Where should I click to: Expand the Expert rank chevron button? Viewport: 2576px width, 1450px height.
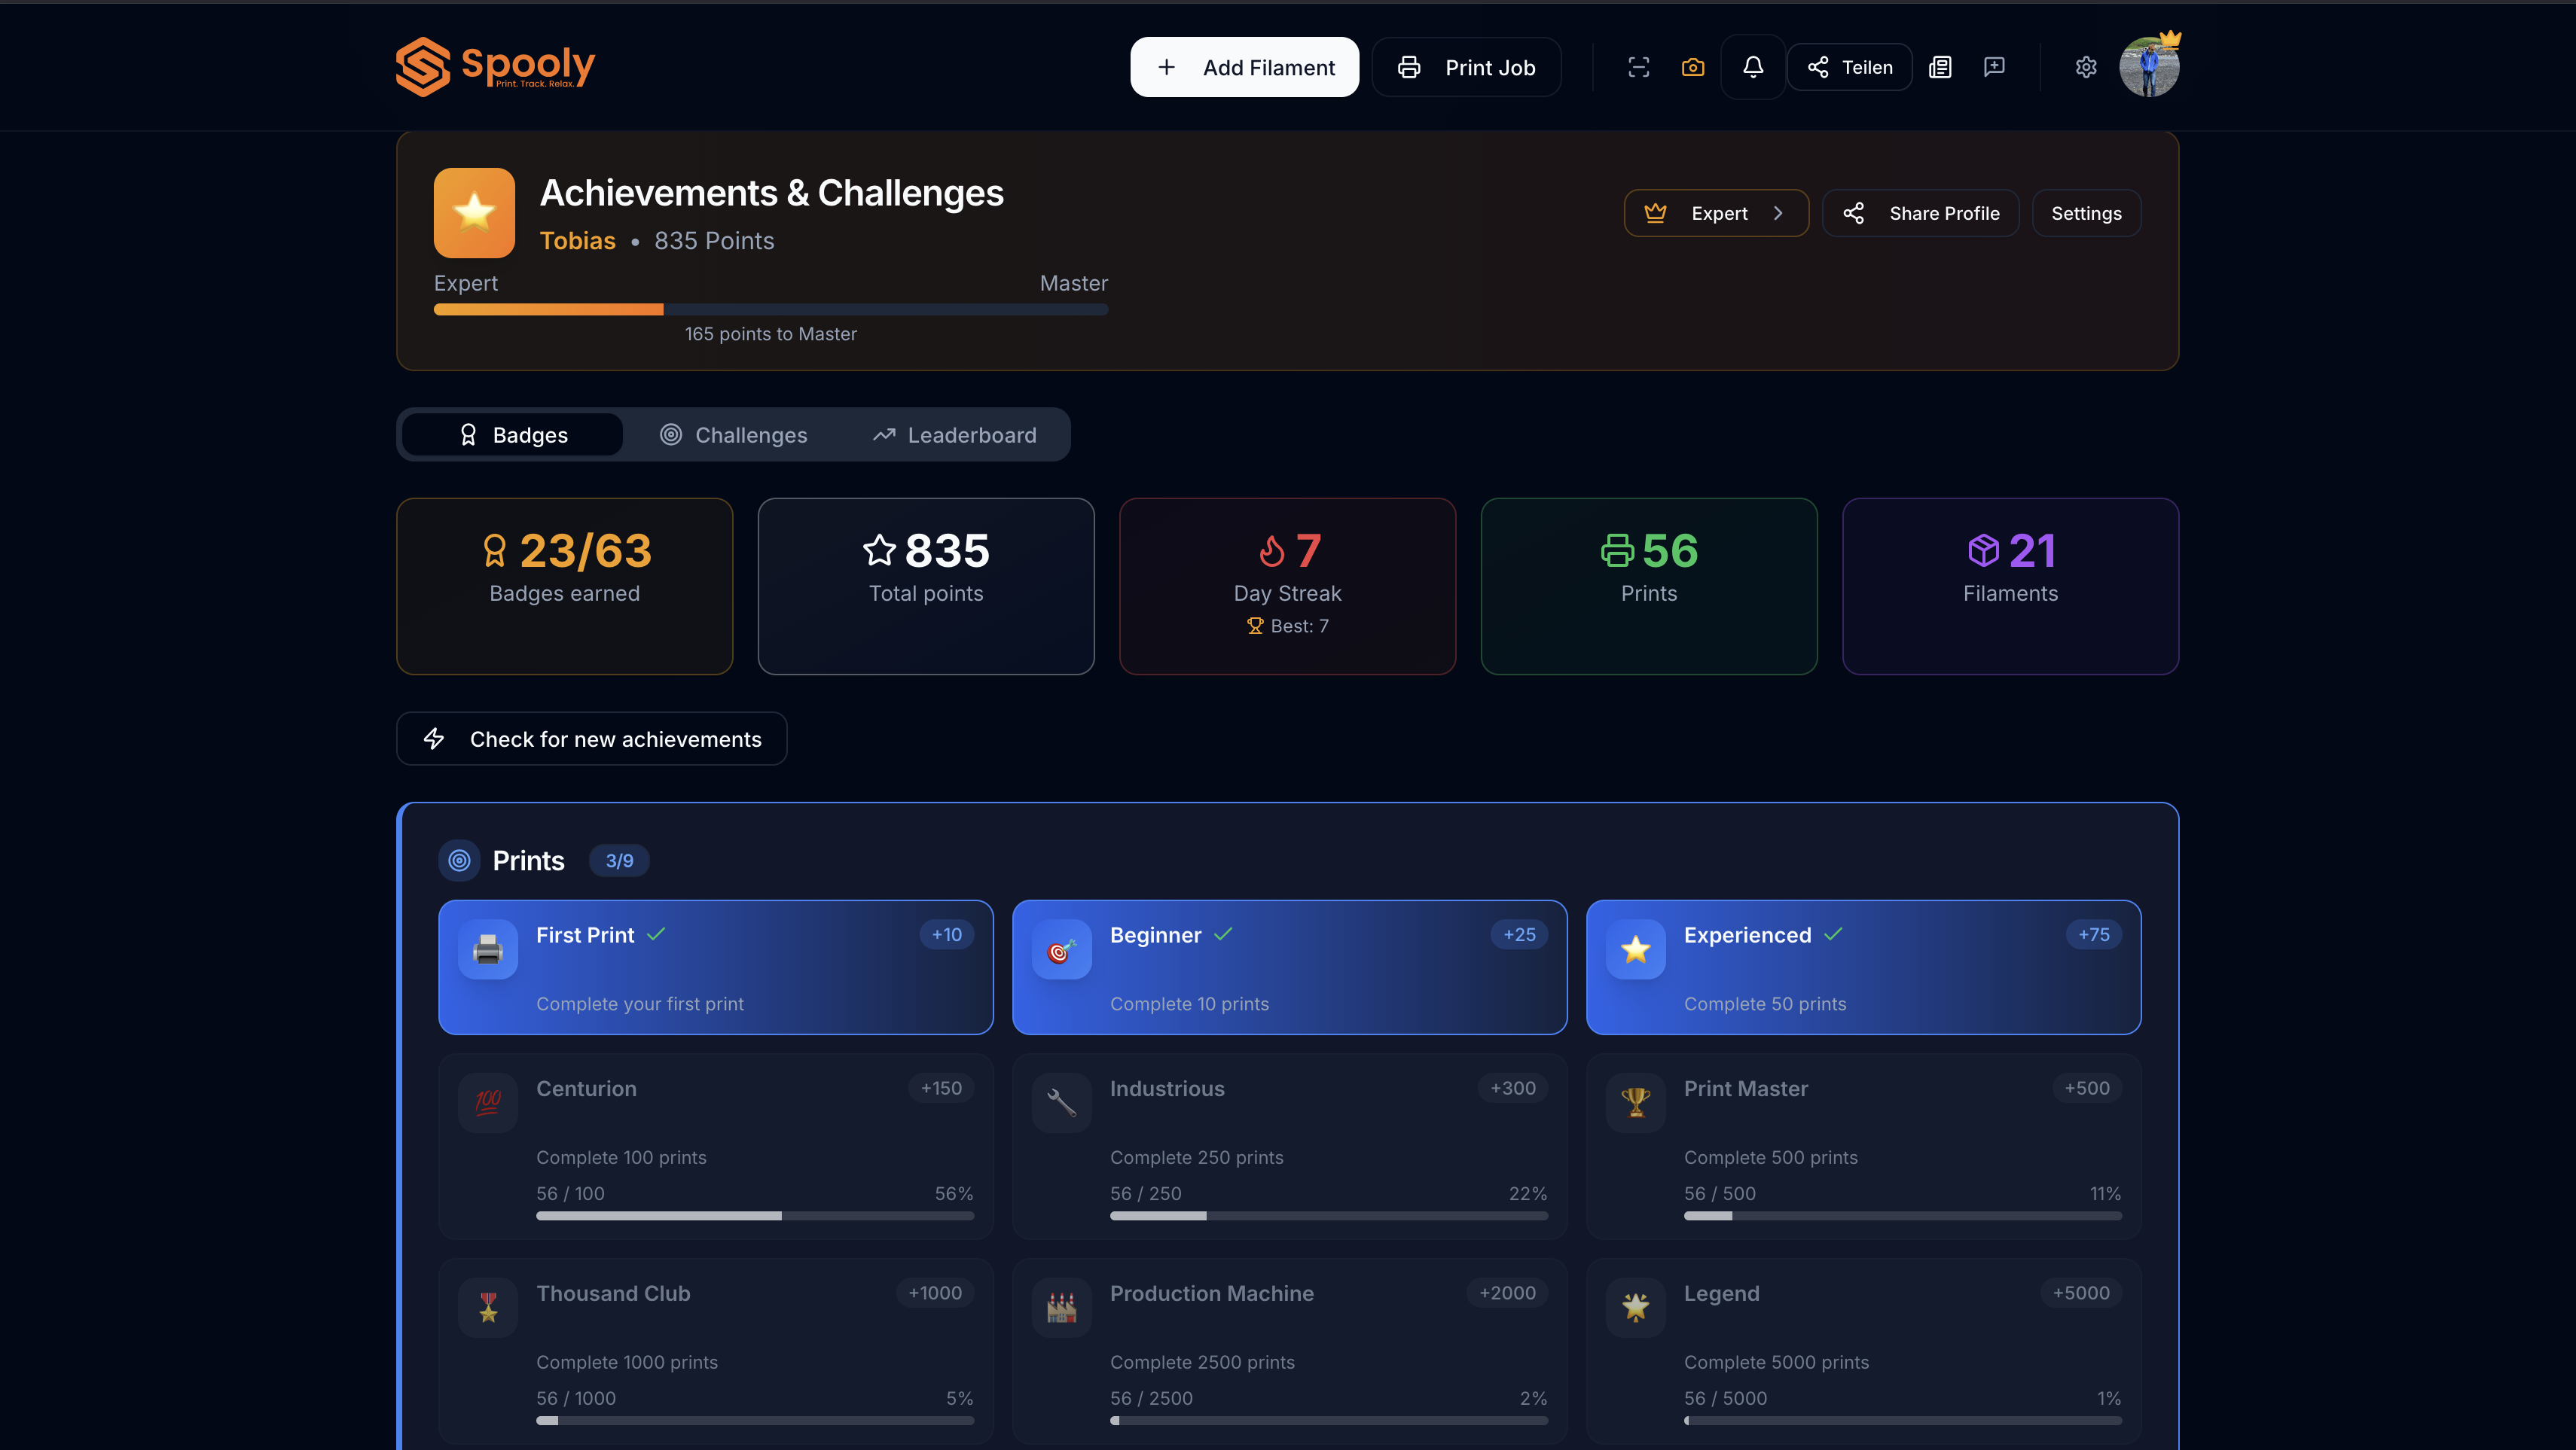pyautogui.click(x=1716, y=213)
